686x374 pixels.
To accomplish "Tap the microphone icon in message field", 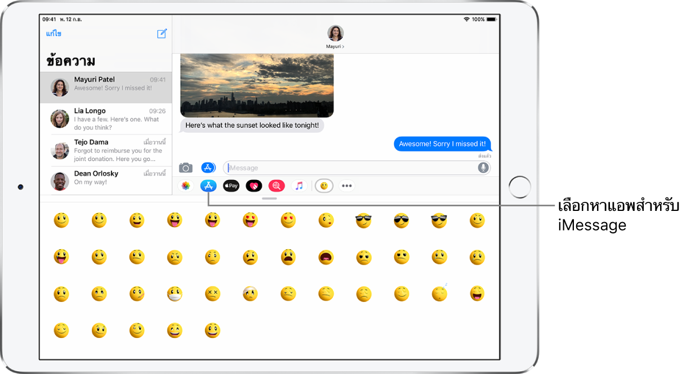I will click(483, 168).
